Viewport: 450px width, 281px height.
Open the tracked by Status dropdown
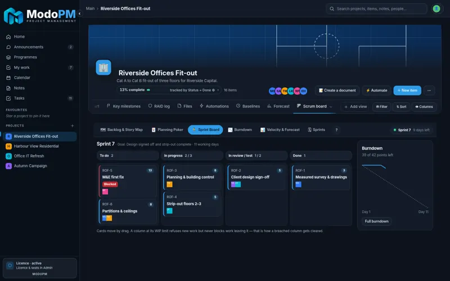pyautogui.click(x=194, y=90)
